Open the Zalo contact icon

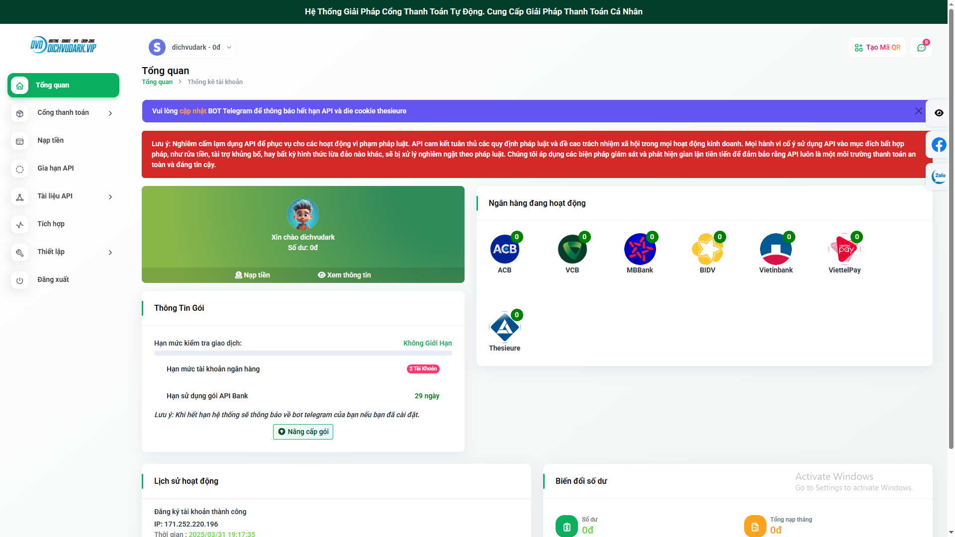939,176
